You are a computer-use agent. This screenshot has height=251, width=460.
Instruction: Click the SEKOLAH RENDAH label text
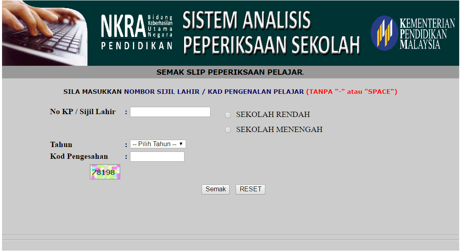point(273,115)
